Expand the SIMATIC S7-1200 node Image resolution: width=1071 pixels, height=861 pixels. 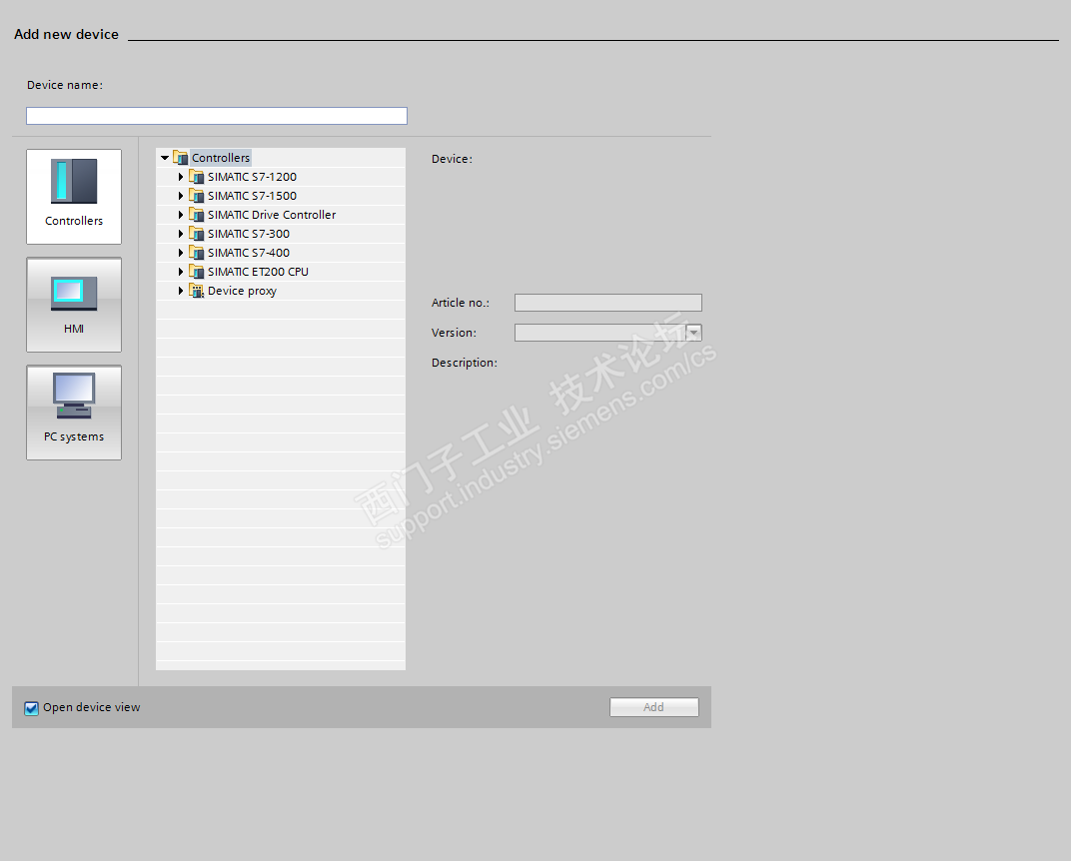(x=181, y=177)
